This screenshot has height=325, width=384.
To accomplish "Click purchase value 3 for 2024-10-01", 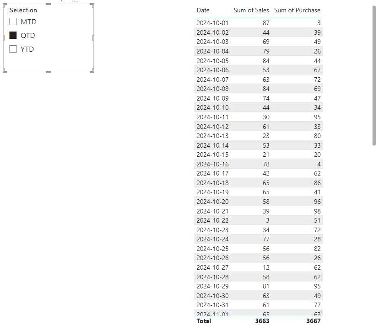I will point(319,23).
